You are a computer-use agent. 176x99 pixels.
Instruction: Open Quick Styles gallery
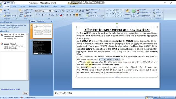click(134, 13)
